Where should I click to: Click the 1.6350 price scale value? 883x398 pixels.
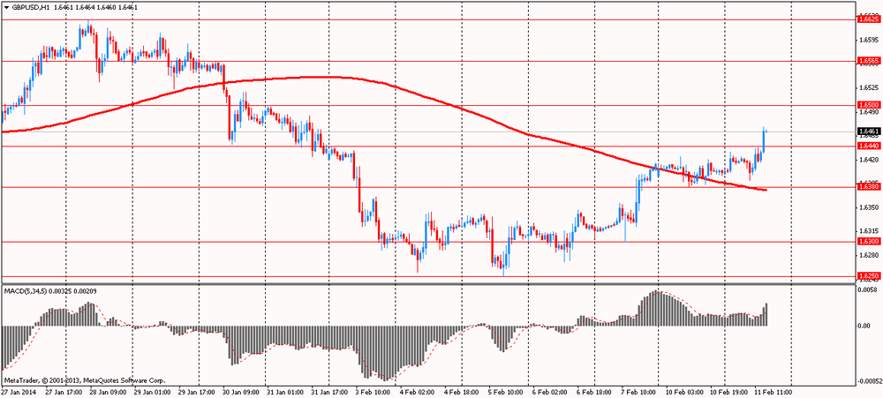(868, 207)
